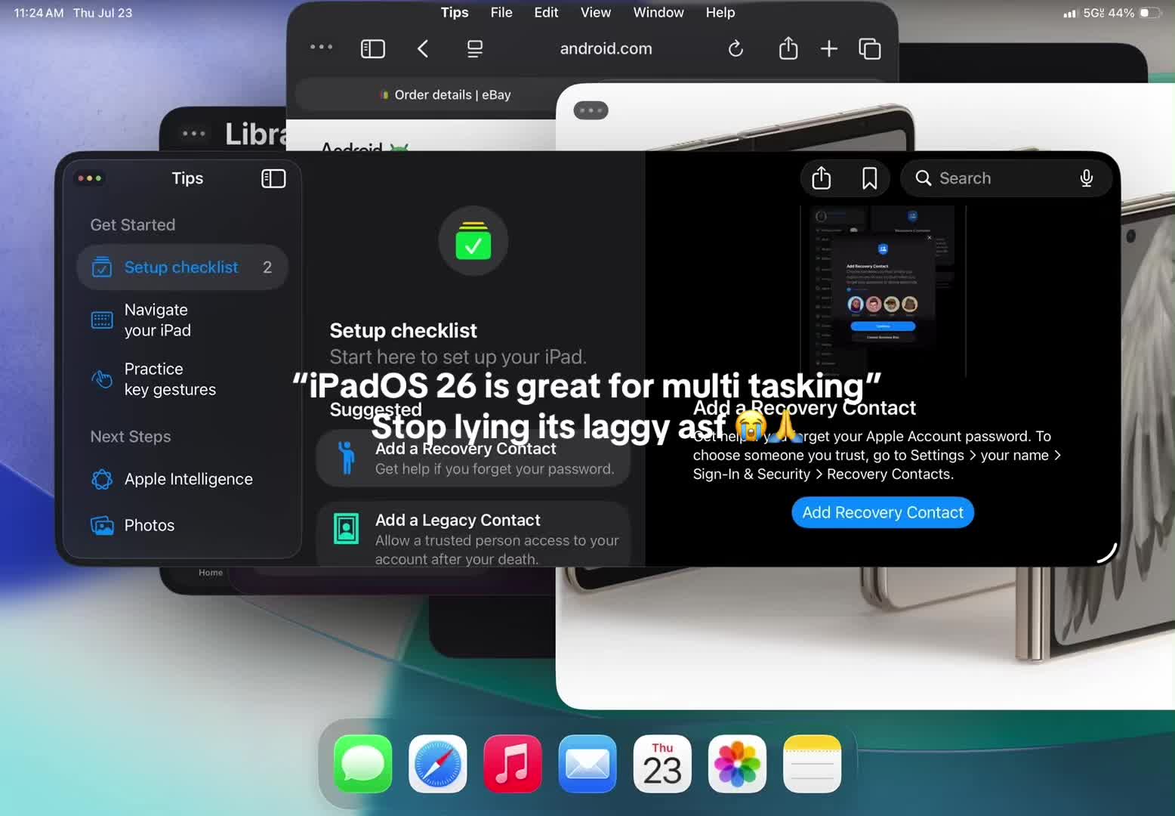1175x816 pixels.
Task: Click the android.com address field in Safari
Action: (x=606, y=49)
